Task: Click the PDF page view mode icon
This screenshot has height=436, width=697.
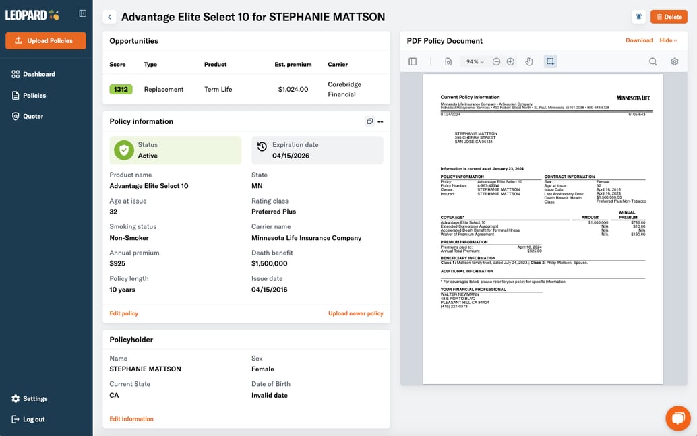Action: (448, 61)
